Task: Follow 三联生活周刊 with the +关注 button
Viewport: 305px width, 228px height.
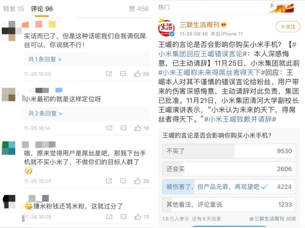Action: point(288,27)
